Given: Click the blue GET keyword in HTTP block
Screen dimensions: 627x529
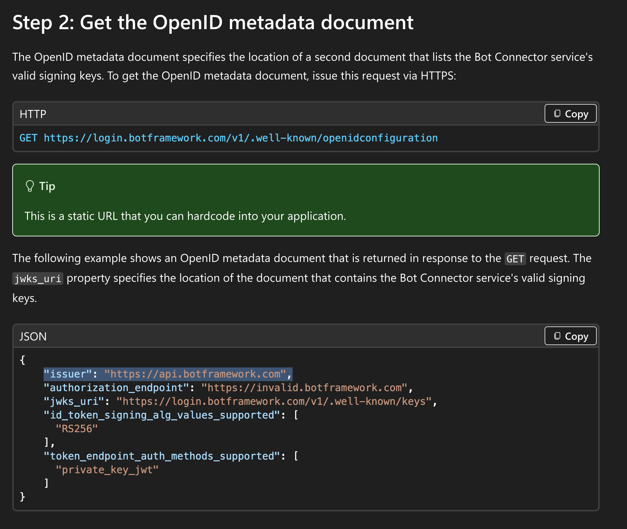Looking at the screenshot, I should [28, 138].
